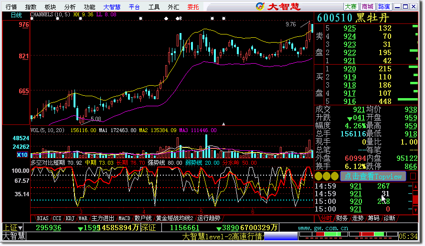The width and height of the screenshot is (425, 246).
Task: Click the 9.76 high price annotation
Action: [290, 24]
